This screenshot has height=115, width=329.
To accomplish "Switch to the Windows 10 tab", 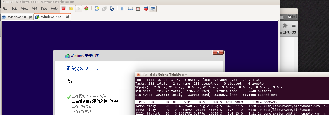I will 17,17.
